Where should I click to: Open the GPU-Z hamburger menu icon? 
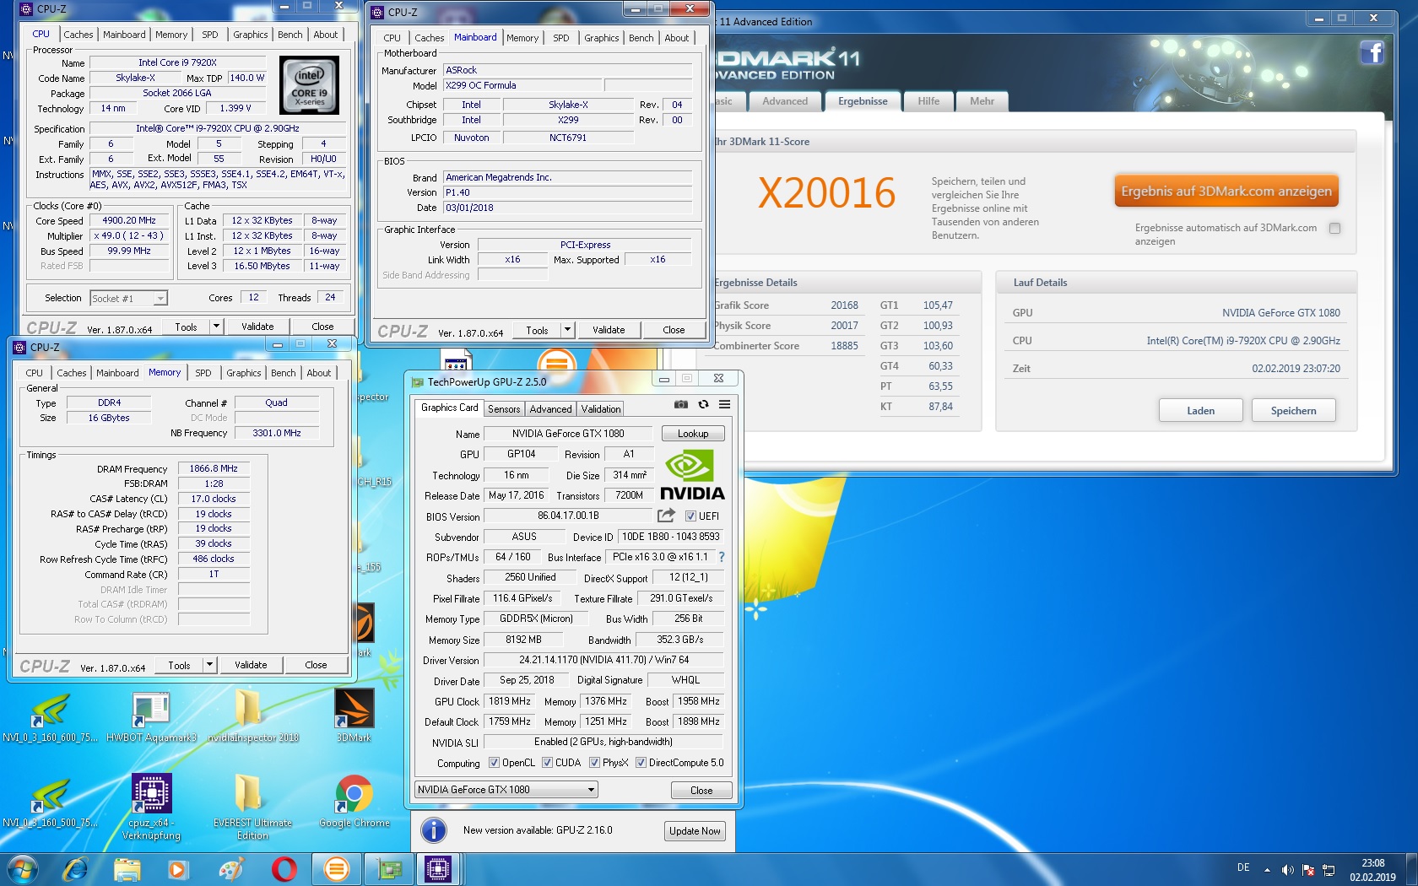[724, 405]
